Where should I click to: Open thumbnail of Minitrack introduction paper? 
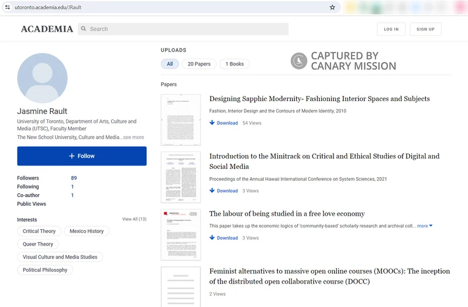tap(181, 177)
